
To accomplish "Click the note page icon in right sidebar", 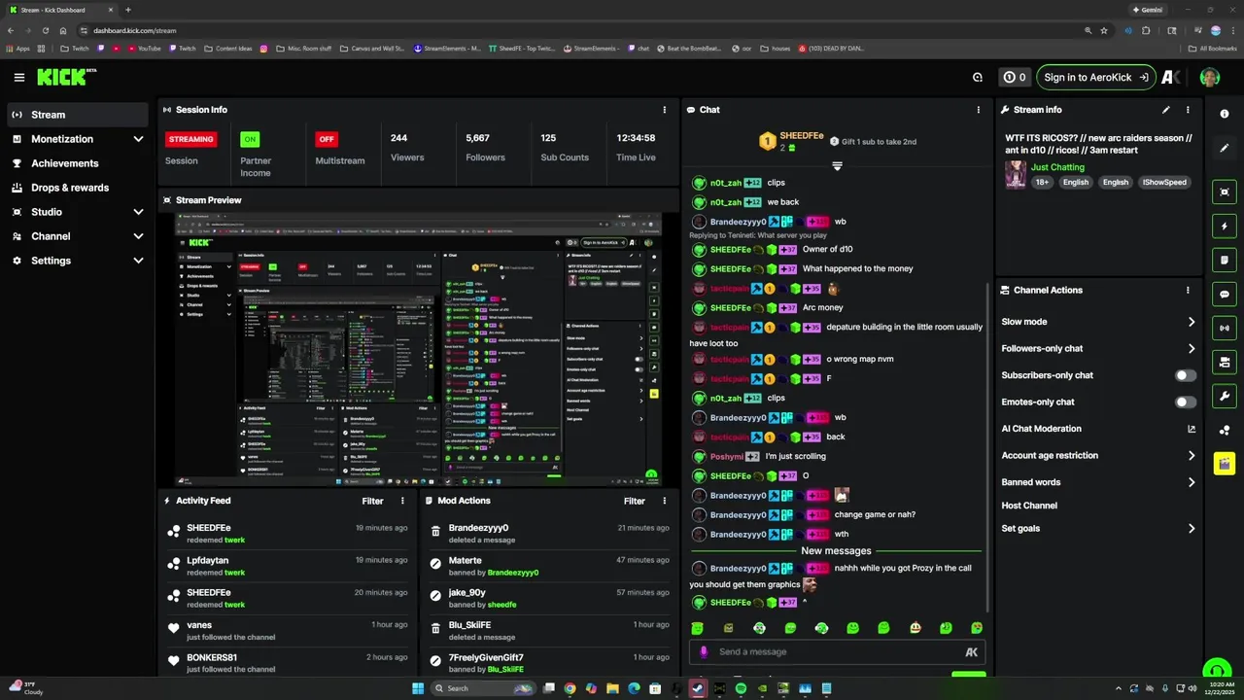I will [x=1225, y=260].
